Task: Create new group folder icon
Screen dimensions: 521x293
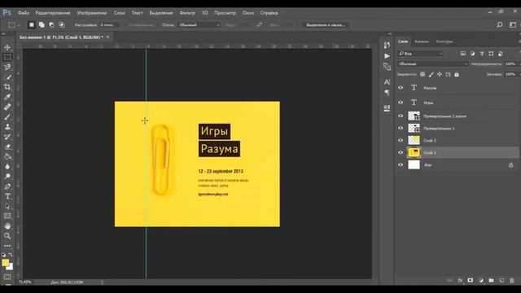Action: click(x=491, y=281)
